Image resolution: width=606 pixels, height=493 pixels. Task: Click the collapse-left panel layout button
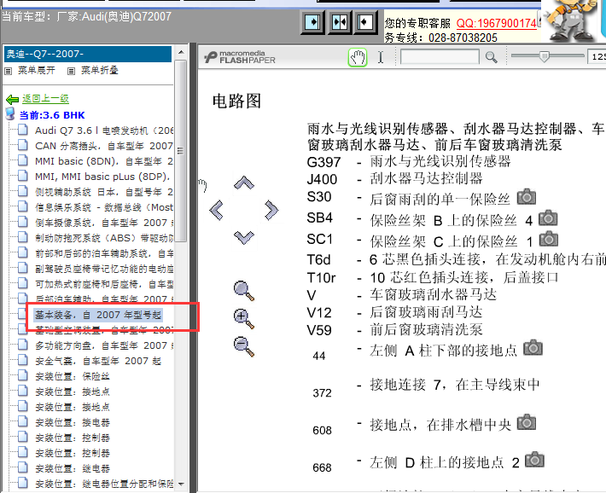pos(364,22)
